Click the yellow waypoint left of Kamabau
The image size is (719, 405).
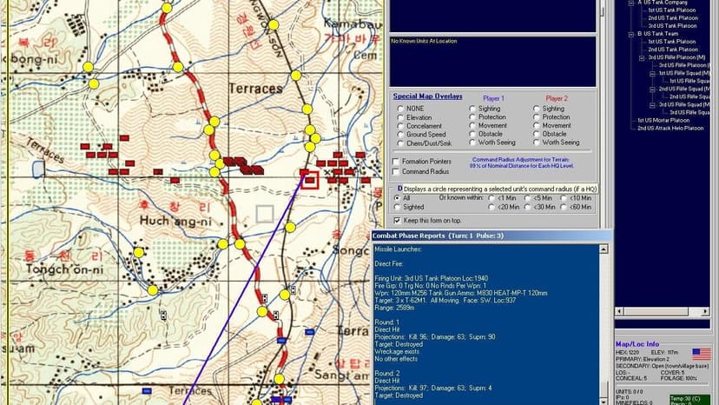(274, 25)
